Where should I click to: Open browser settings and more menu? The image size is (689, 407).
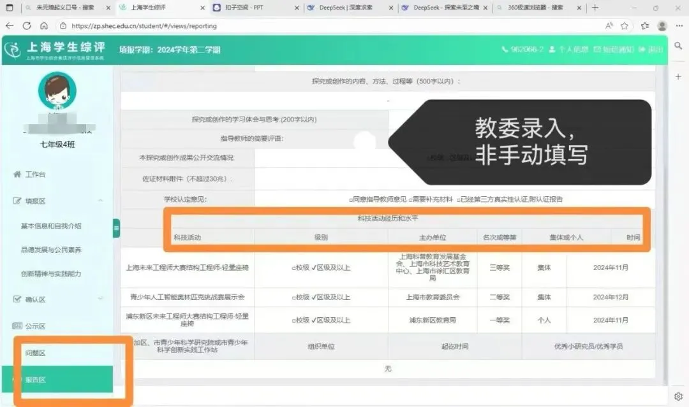tap(679, 26)
